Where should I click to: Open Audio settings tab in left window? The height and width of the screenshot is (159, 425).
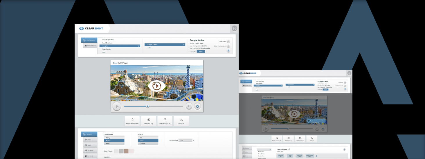click(90, 145)
